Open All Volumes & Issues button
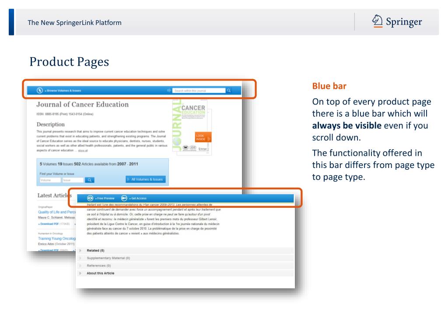Screen dimensions: 448x336 (146, 179)
